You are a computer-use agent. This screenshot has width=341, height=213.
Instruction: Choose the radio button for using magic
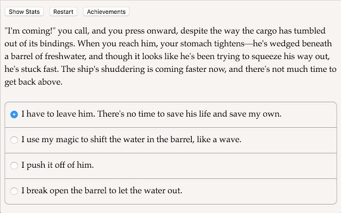(14, 140)
